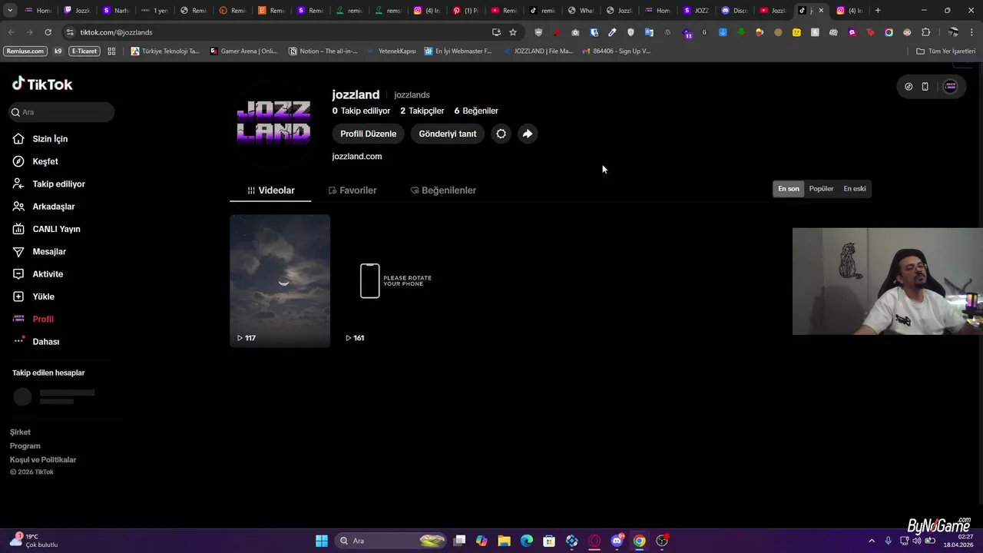This screenshot has height=553, width=983.
Task: Switch to the Favoriler tab
Action: pyautogui.click(x=352, y=190)
